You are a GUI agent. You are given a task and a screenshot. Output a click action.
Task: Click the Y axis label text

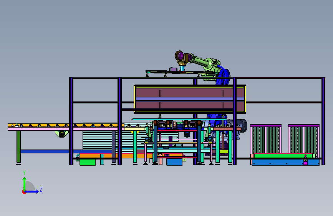point(24,173)
